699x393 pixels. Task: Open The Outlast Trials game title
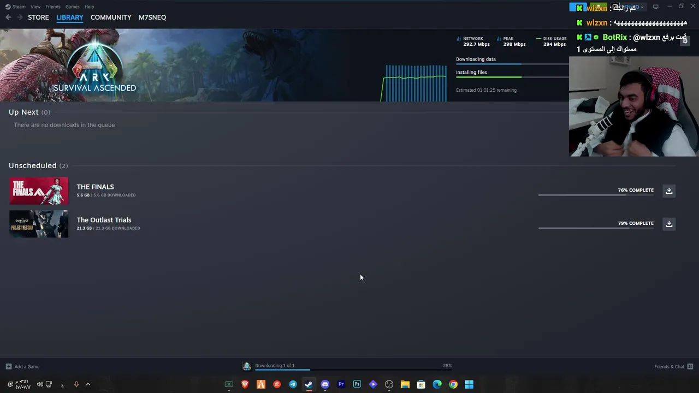104,220
